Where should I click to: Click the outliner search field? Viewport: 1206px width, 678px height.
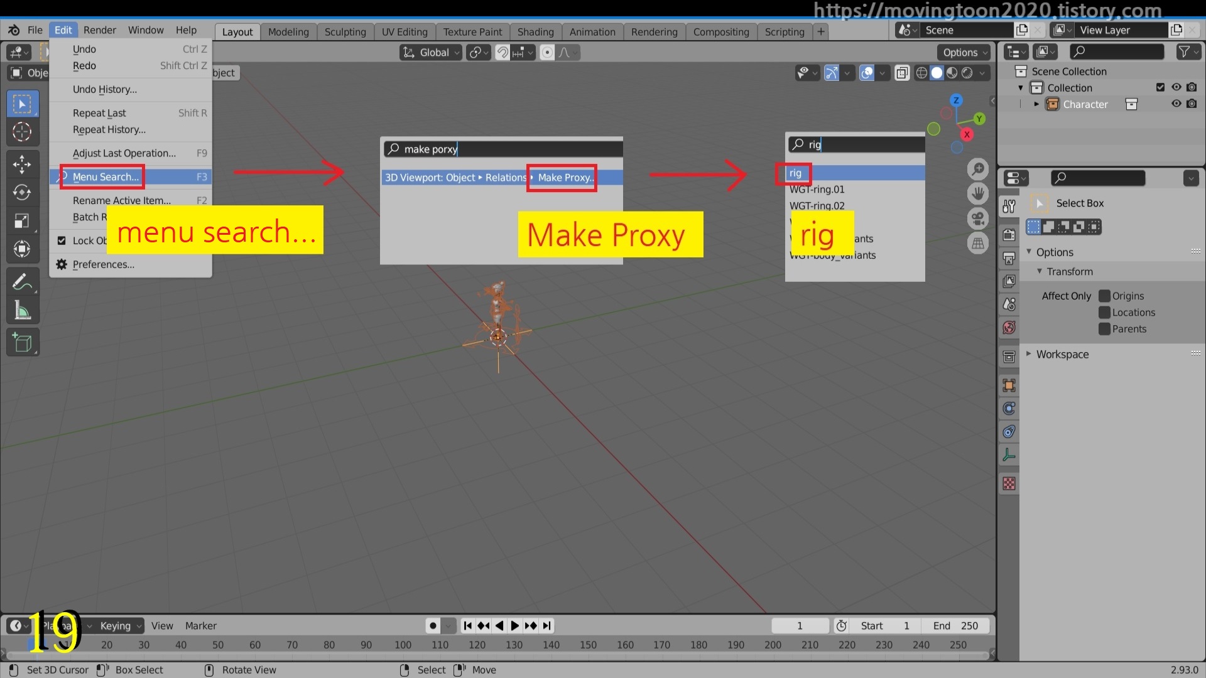click(x=1116, y=52)
